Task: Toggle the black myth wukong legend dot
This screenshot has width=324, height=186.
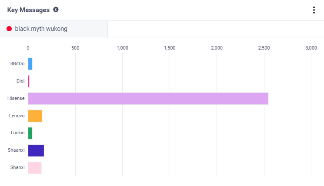Action: point(9,29)
